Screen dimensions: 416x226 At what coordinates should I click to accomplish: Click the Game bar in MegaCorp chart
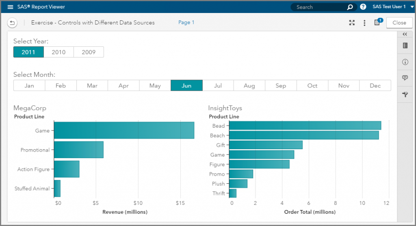pyautogui.click(x=124, y=130)
